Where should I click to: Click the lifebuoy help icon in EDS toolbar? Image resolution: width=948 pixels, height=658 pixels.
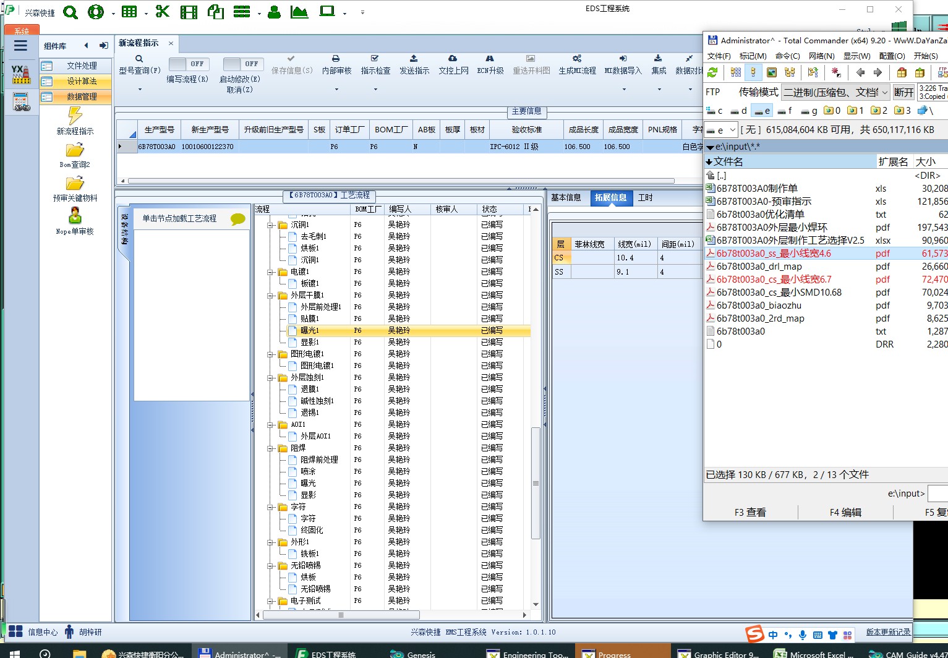coord(96,12)
